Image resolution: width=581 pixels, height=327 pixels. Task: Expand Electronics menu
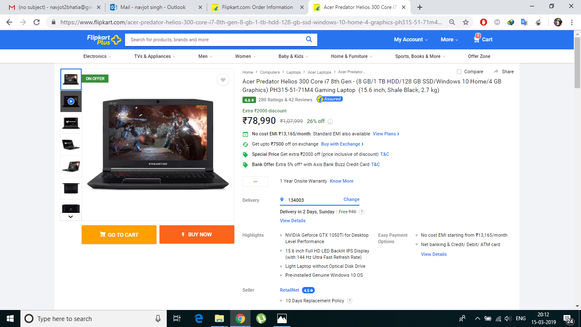[97, 56]
